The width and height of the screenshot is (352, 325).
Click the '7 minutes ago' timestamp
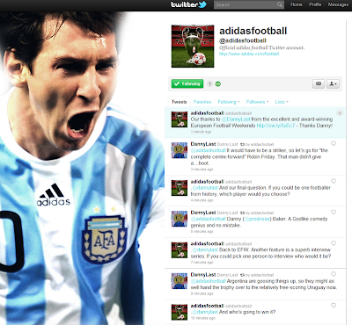click(x=202, y=263)
